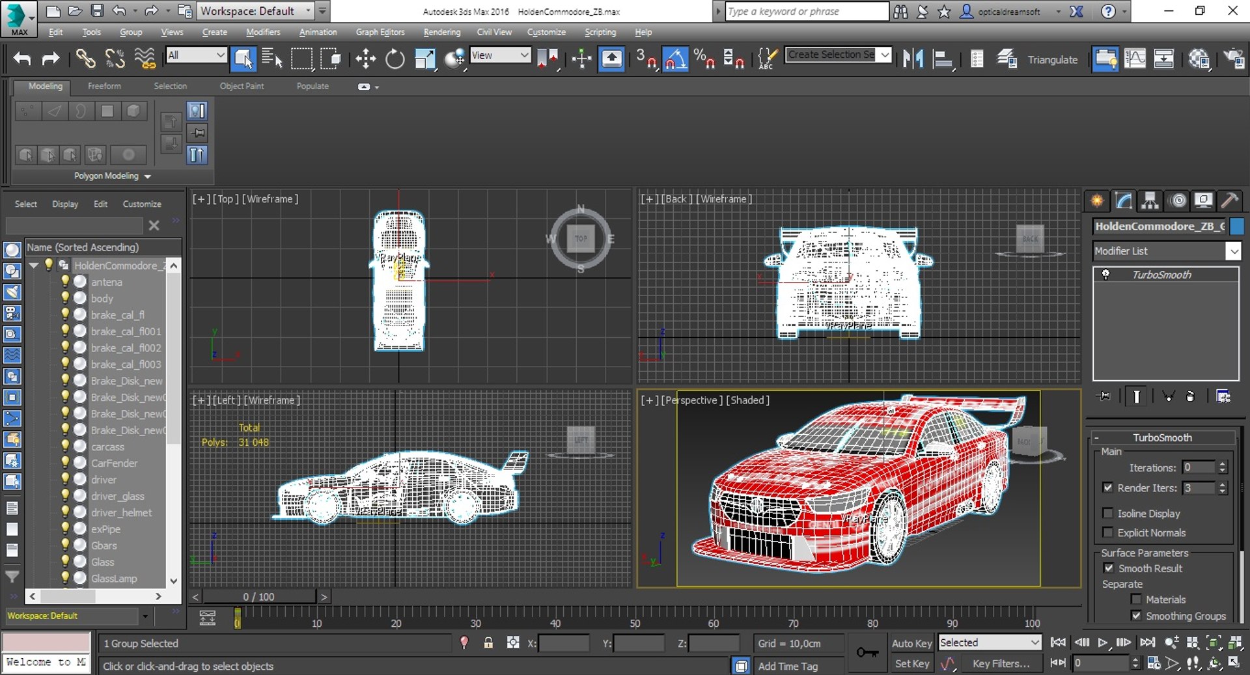Click the Select and Scale tool

(424, 59)
